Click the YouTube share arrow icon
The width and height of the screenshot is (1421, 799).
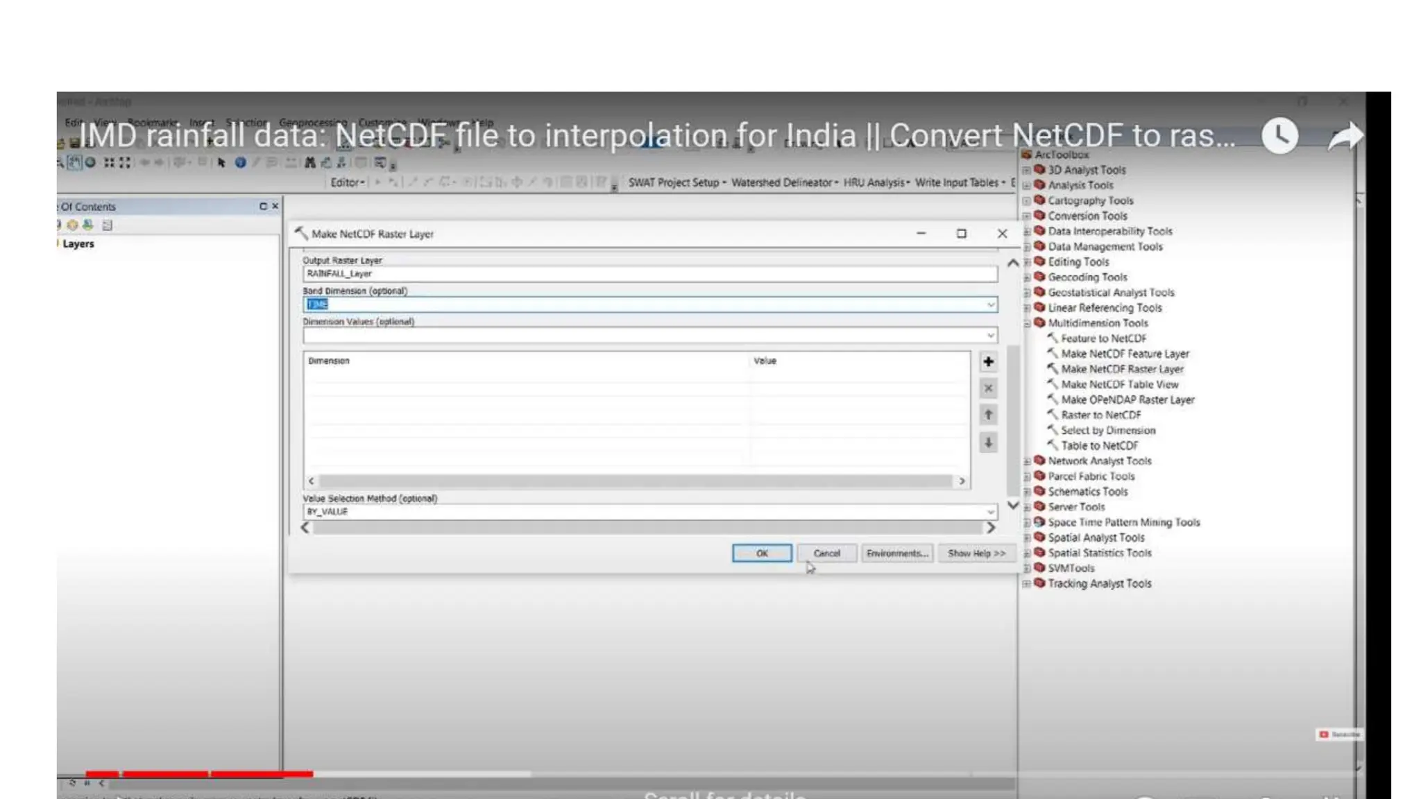click(1345, 136)
